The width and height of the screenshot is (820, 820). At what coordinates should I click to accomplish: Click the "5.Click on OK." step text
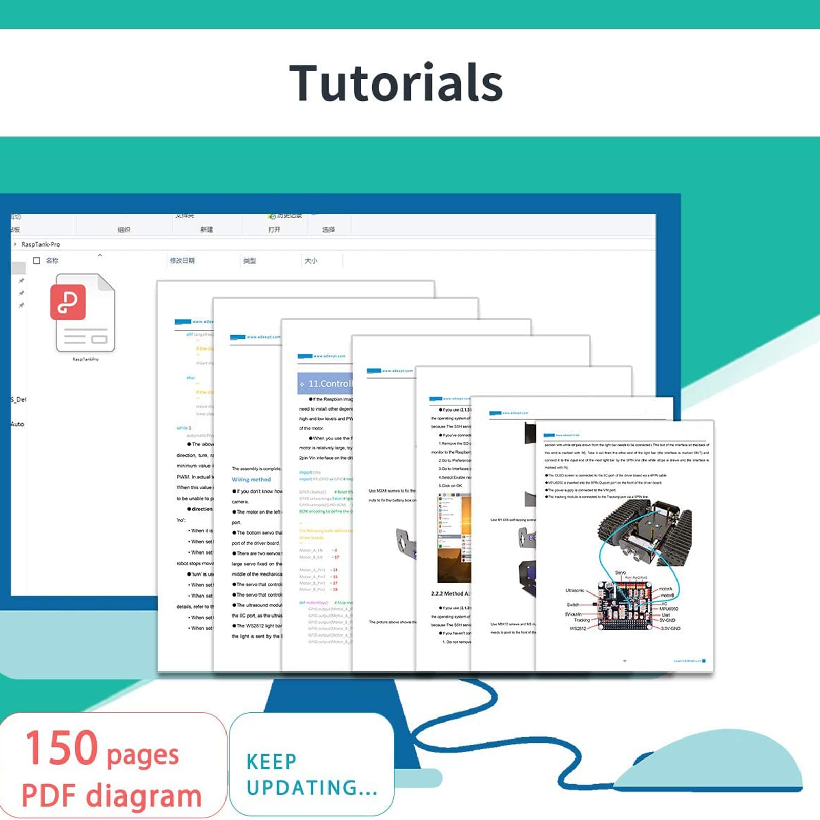click(x=450, y=485)
